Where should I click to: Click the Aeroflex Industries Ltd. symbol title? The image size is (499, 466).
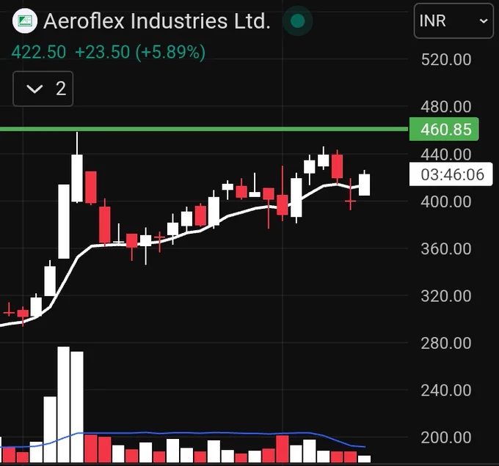(157, 21)
